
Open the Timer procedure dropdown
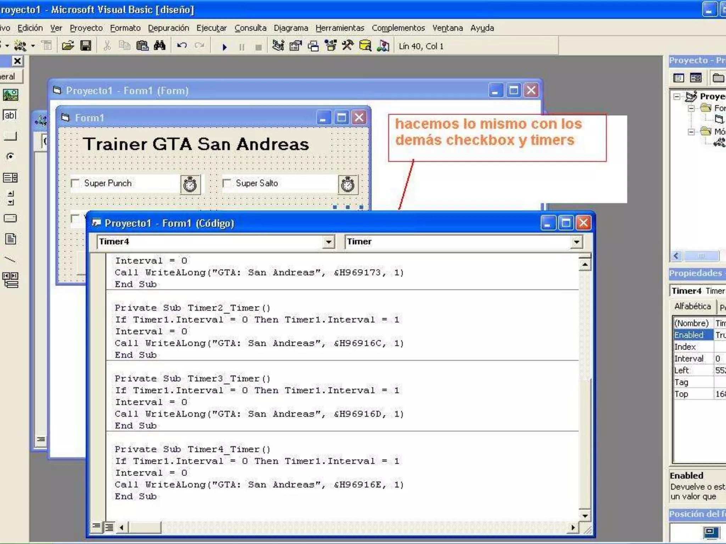[x=577, y=242]
